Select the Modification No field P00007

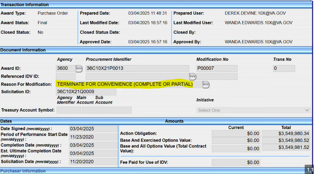point(217,69)
